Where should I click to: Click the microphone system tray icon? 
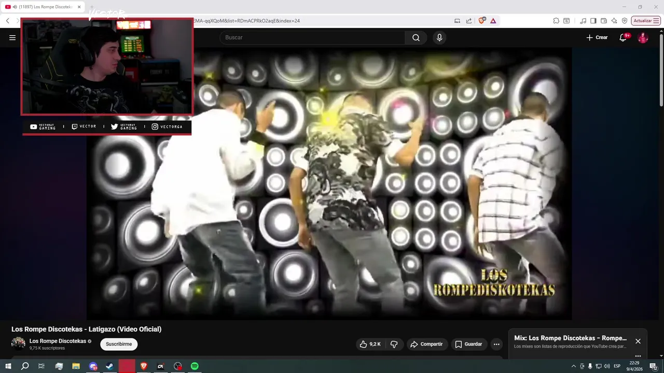(590, 366)
